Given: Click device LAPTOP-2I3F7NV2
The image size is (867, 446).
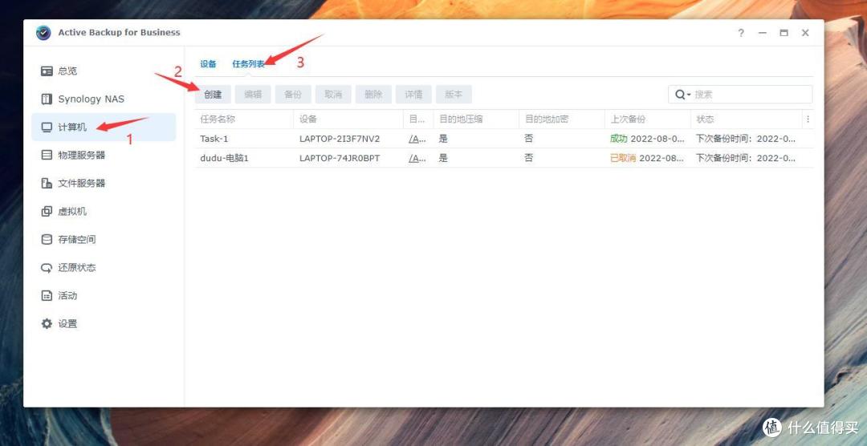Looking at the screenshot, I should click(x=340, y=139).
